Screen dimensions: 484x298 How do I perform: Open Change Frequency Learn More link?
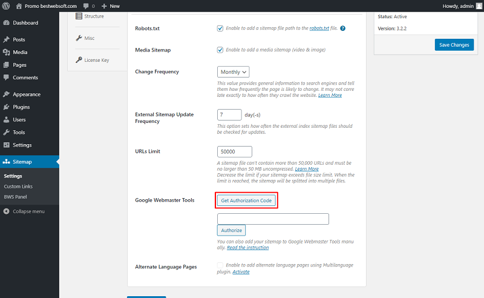click(330, 95)
